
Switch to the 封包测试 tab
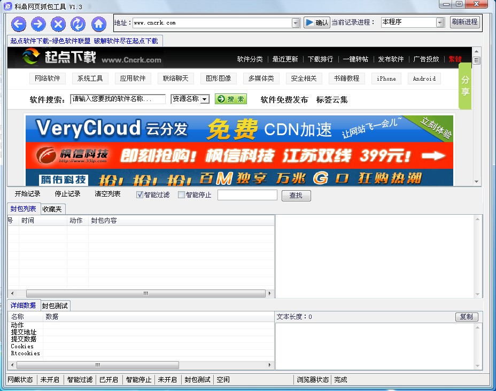[x=55, y=306]
